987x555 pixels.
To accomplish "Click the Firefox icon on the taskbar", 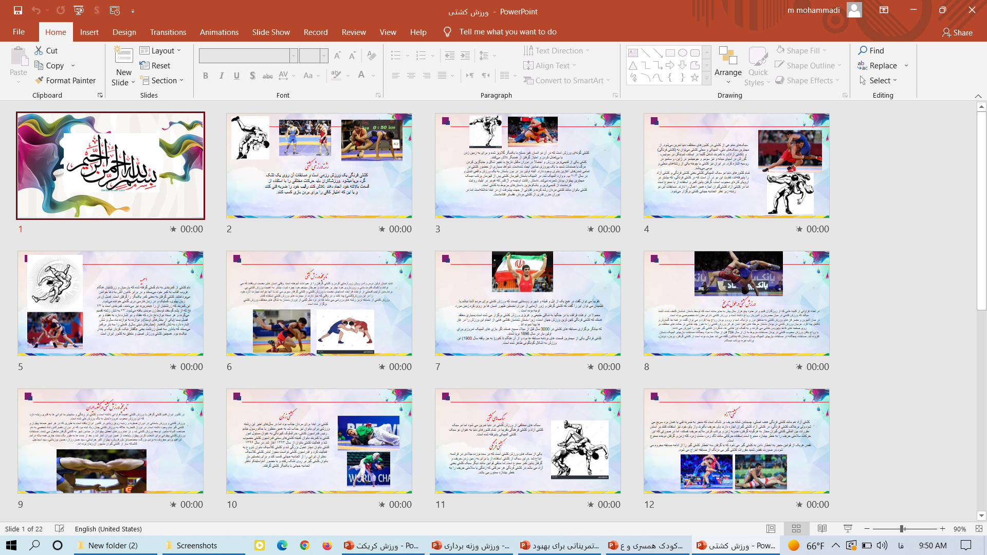I will [327, 545].
